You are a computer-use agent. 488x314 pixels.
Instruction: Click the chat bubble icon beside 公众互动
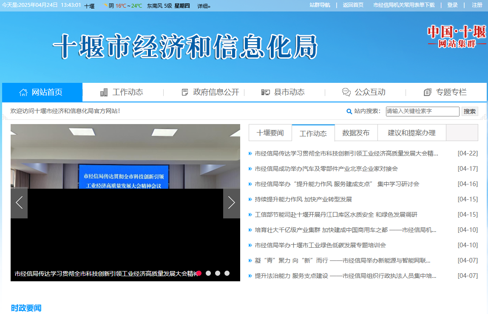346,92
